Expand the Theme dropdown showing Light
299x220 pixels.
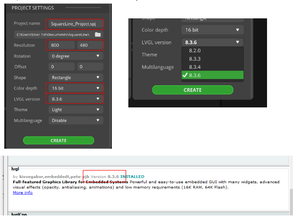[76, 110]
